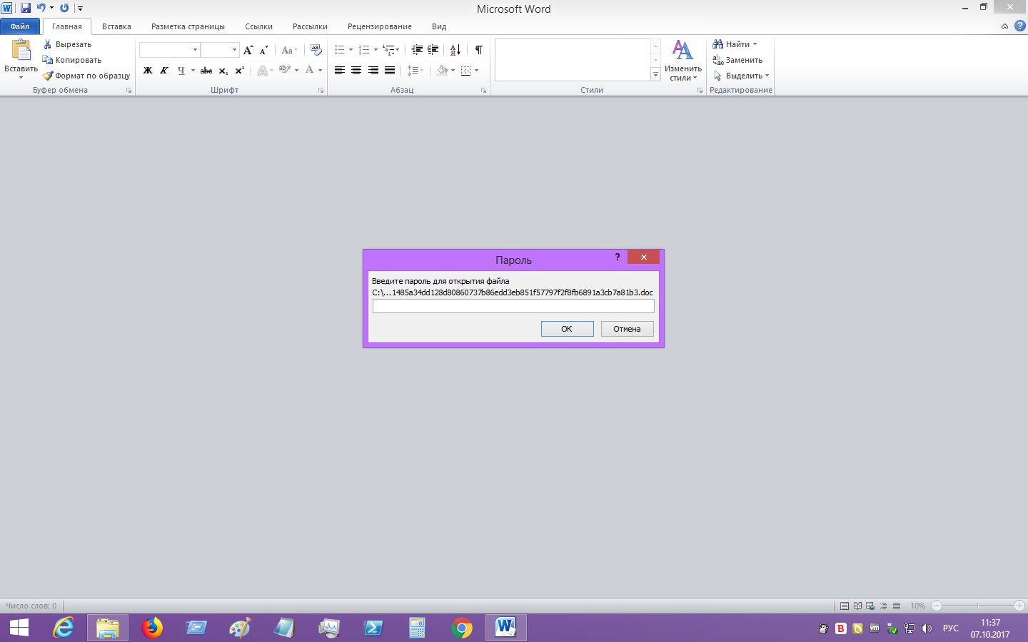Expand the Multilevel list dropdown
Viewport: 1028px width, 642px height.
click(x=398, y=50)
